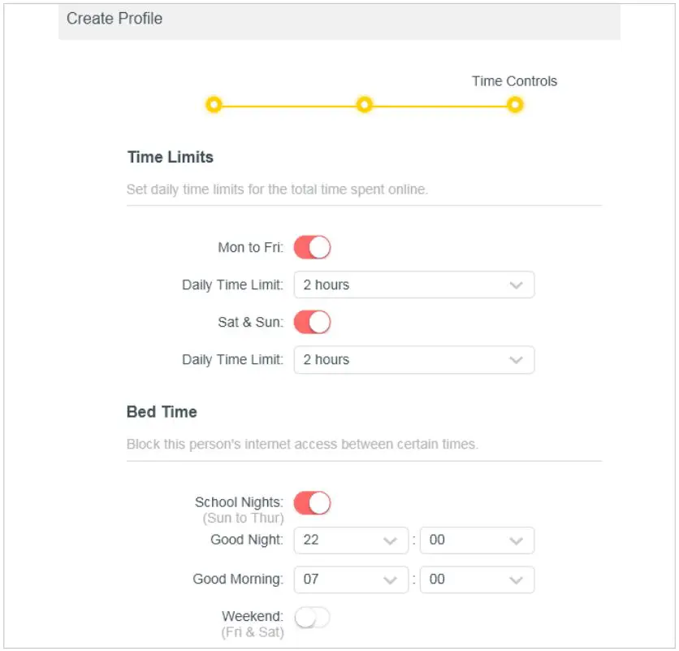Disable the Mon to Fri time limit
Viewport: 679px width, 651px height.
pyautogui.click(x=312, y=247)
